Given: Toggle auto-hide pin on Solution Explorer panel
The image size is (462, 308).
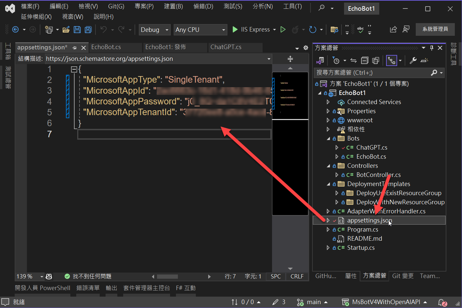Looking at the screenshot, I should 432,48.
